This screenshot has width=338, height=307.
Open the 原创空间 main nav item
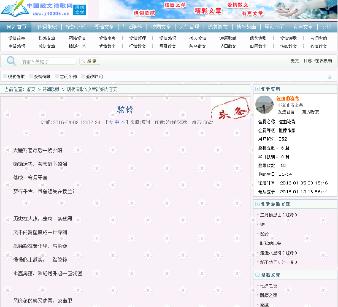click(x=274, y=27)
